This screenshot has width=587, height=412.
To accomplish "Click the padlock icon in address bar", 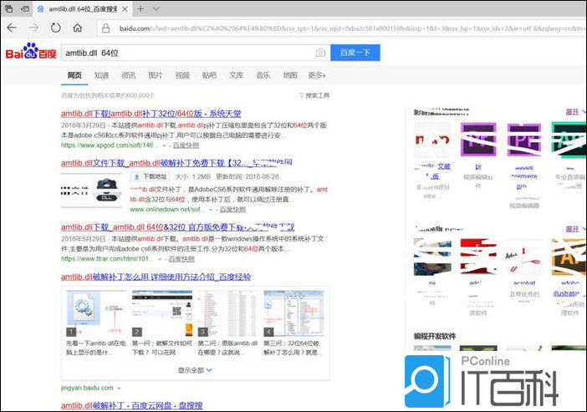I will click(106, 28).
